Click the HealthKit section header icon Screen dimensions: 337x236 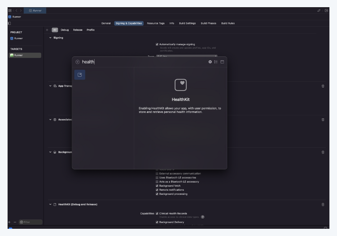pyautogui.click(x=55, y=204)
